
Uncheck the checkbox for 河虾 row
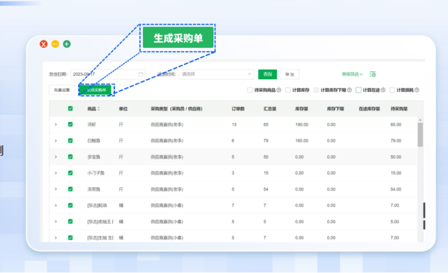(x=70, y=125)
